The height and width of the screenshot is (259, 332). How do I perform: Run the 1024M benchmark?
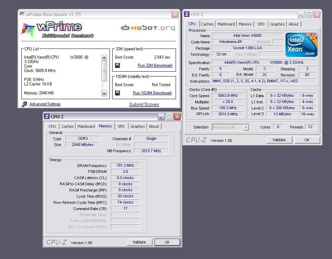coord(152,93)
